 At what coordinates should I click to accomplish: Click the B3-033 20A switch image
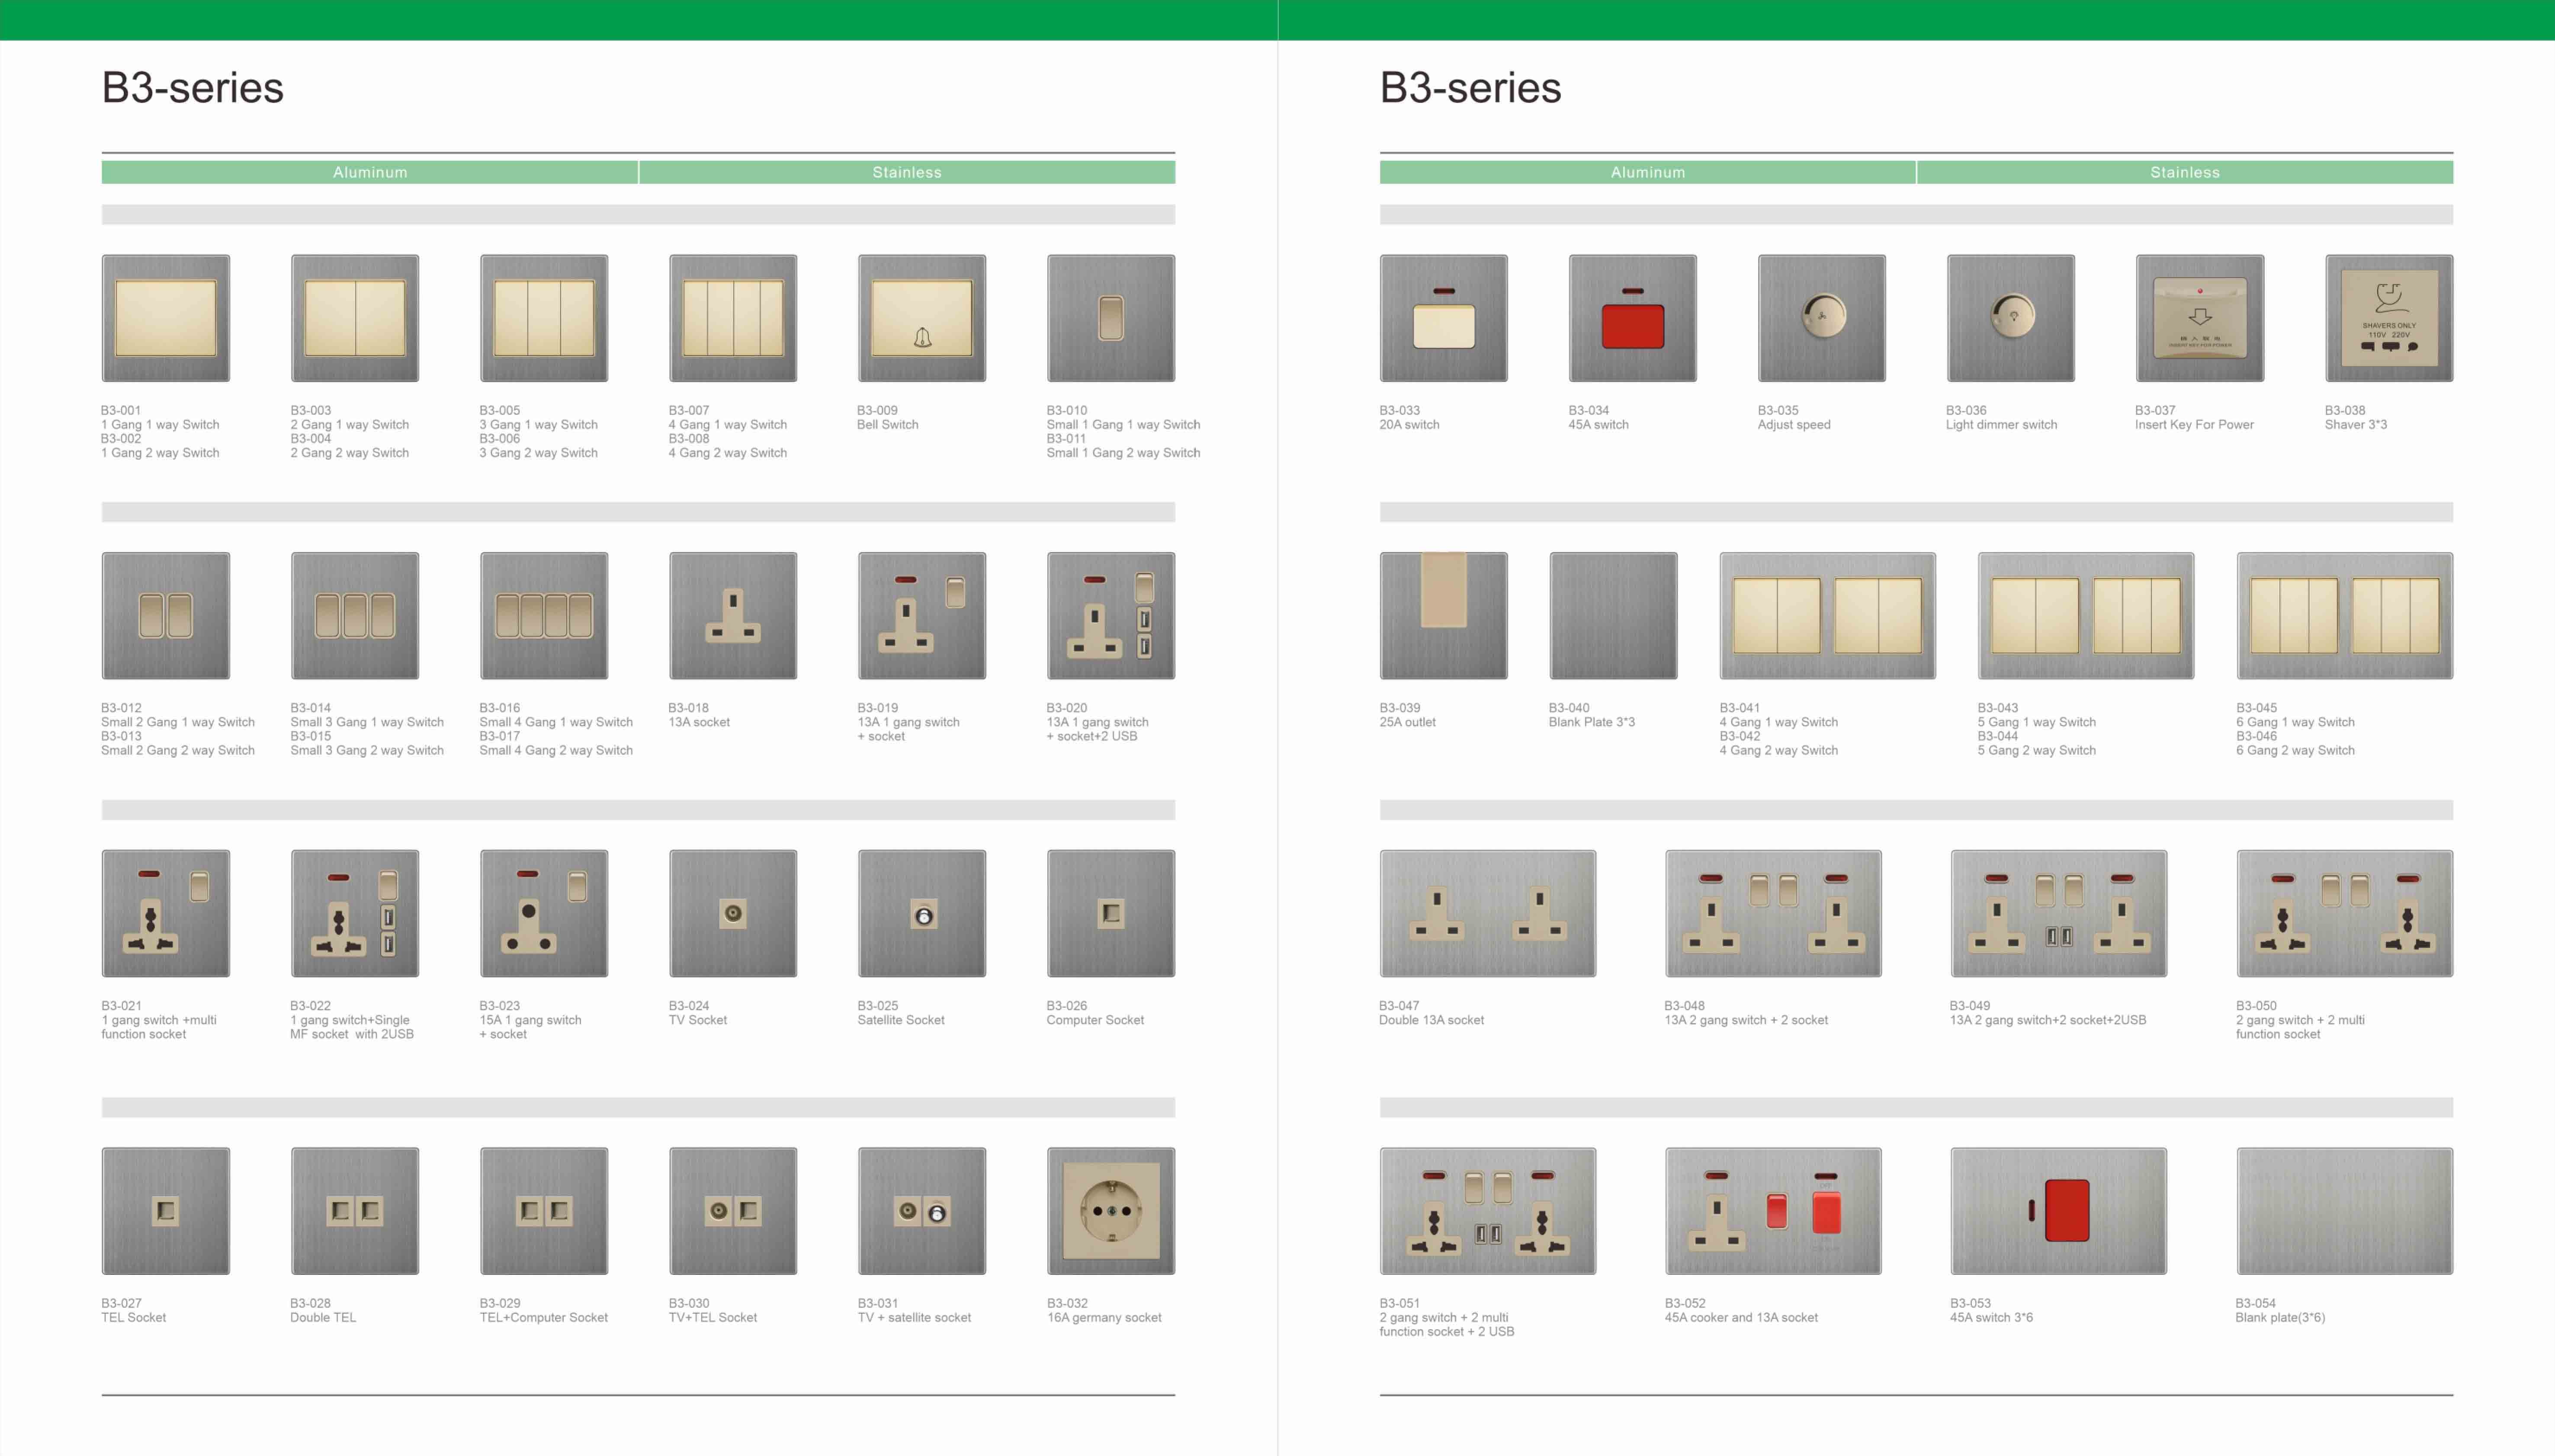(1444, 318)
